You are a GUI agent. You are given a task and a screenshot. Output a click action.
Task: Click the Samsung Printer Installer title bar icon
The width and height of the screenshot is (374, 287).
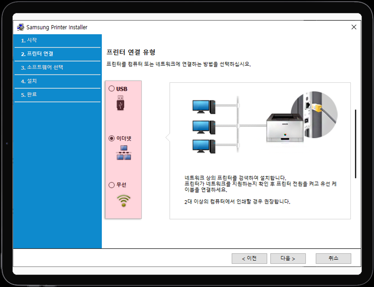coord(20,27)
